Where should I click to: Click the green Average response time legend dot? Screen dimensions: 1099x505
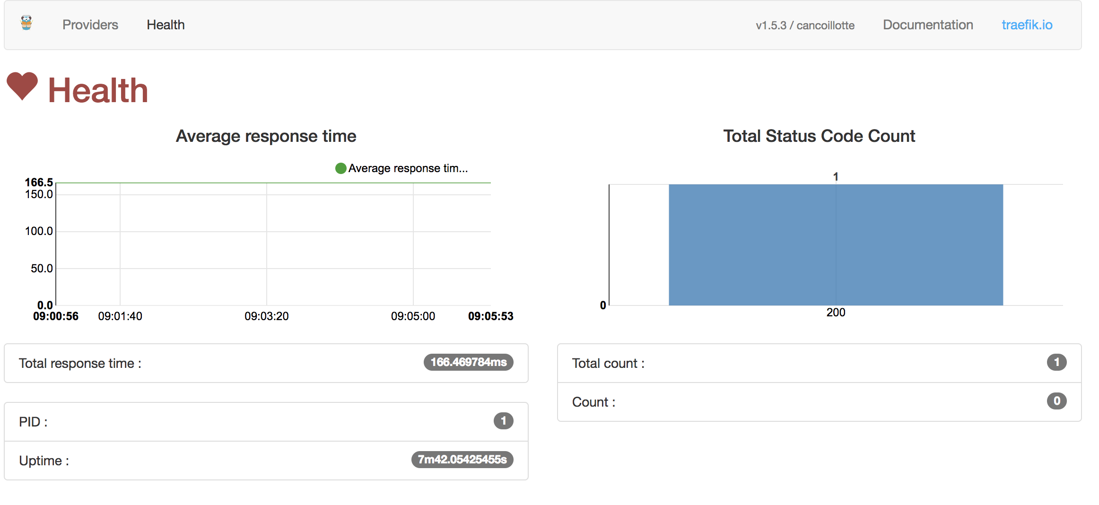click(340, 168)
